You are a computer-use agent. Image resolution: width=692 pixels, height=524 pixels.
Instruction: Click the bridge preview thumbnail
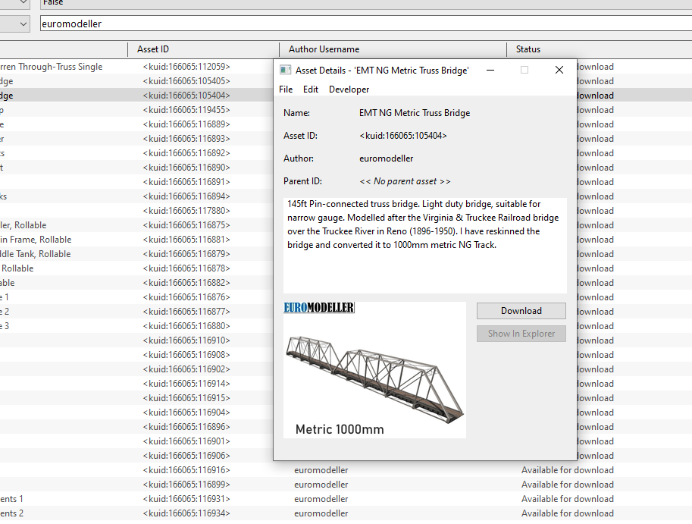374,370
